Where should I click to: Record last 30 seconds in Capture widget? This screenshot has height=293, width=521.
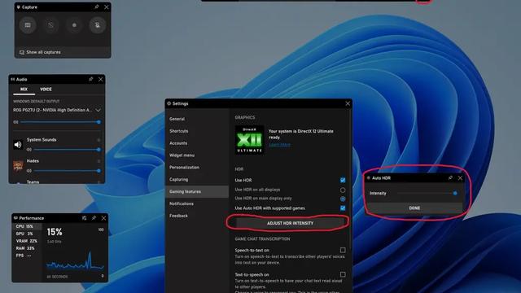click(50, 25)
